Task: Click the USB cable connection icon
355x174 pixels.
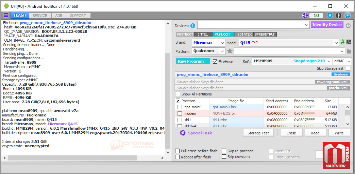Action: 338,15
